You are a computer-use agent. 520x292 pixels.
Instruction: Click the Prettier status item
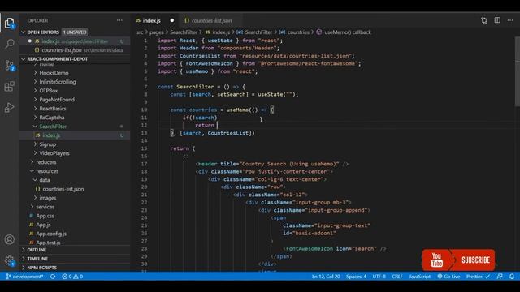pos(478,277)
